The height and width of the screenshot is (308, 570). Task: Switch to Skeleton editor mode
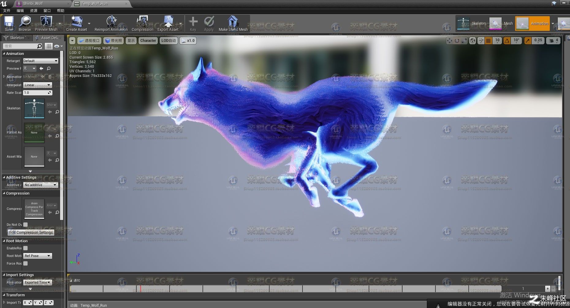coord(472,24)
